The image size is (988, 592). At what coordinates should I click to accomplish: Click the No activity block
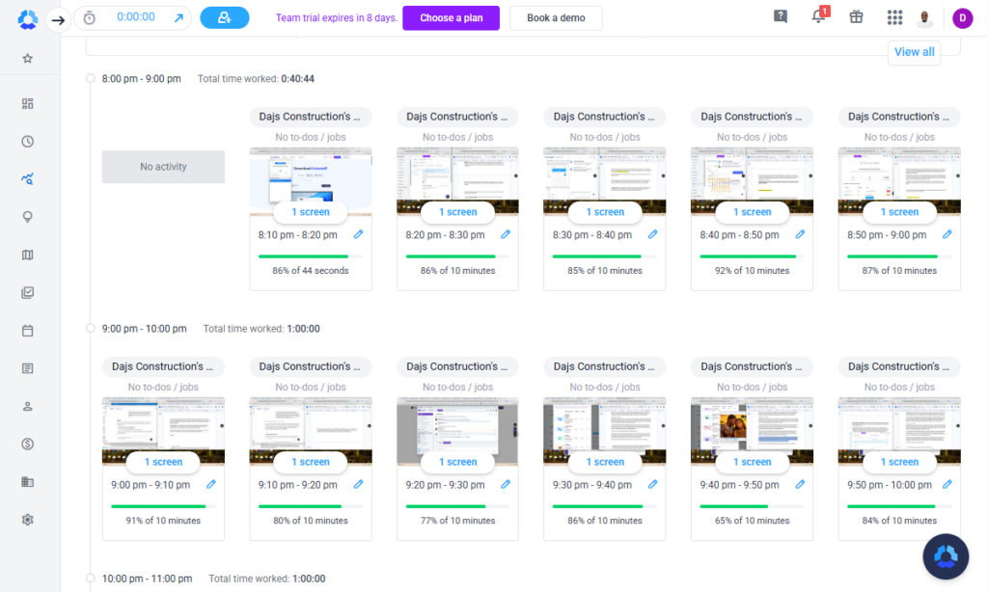163,167
